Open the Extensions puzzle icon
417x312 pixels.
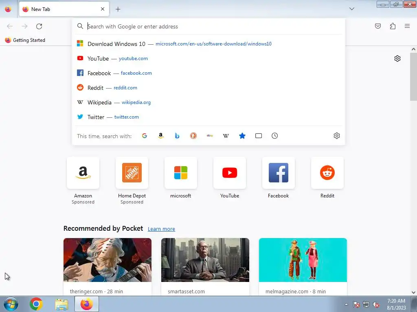(393, 26)
